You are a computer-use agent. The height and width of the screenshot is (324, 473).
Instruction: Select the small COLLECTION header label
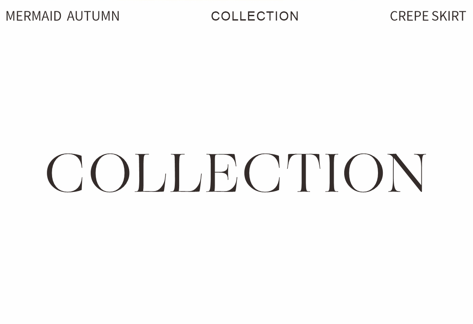point(255,16)
